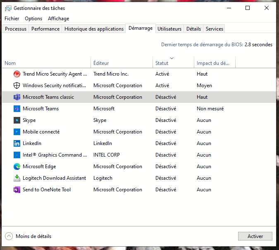Click the Logitech publisher cell
The image size is (279, 250).
(x=103, y=178)
